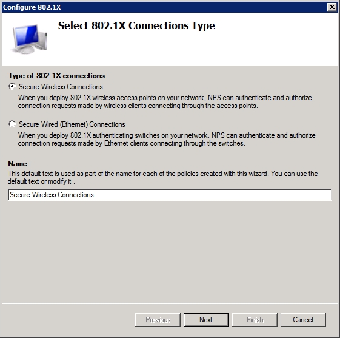Click the computer monitor icon in the header
This screenshot has height=338, width=340.
[29, 39]
